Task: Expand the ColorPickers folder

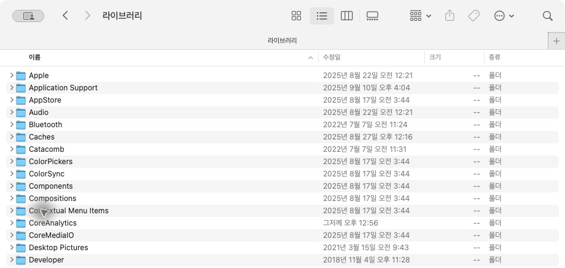Action: 12,161
